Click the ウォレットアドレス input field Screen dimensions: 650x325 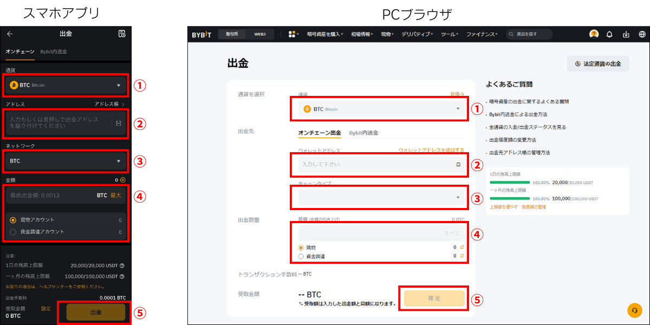pyautogui.click(x=374, y=164)
